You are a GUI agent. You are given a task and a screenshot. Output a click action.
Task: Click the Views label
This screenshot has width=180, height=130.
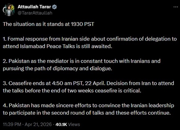point(74,125)
